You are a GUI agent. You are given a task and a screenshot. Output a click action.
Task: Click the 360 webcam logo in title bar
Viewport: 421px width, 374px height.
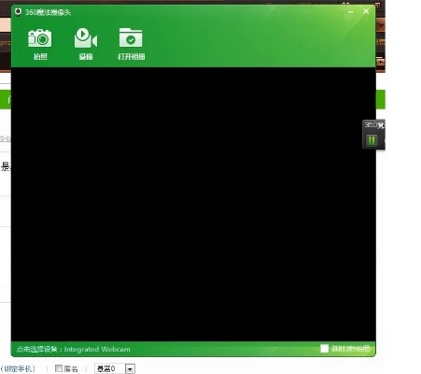18,12
